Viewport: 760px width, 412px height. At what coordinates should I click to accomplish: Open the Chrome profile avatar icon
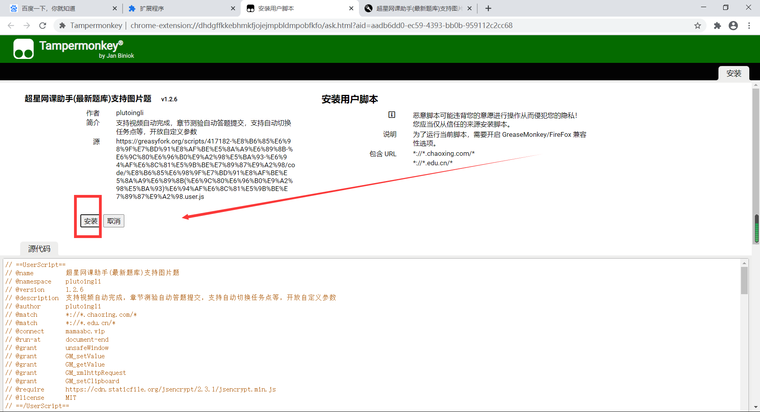(733, 25)
